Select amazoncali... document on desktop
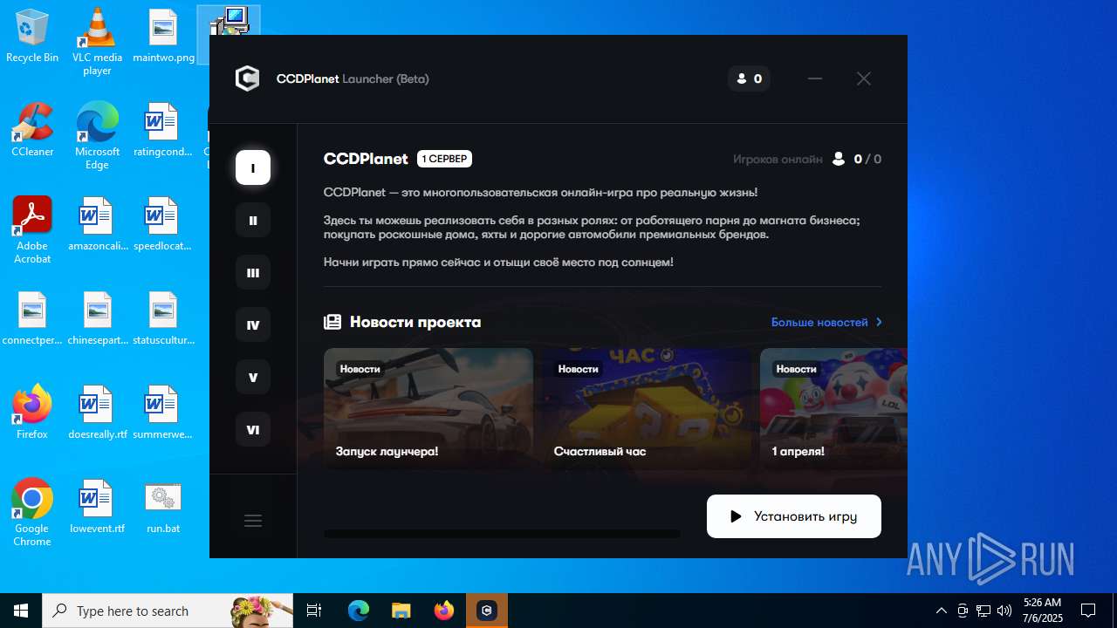The height and width of the screenshot is (628, 1117). (x=97, y=224)
